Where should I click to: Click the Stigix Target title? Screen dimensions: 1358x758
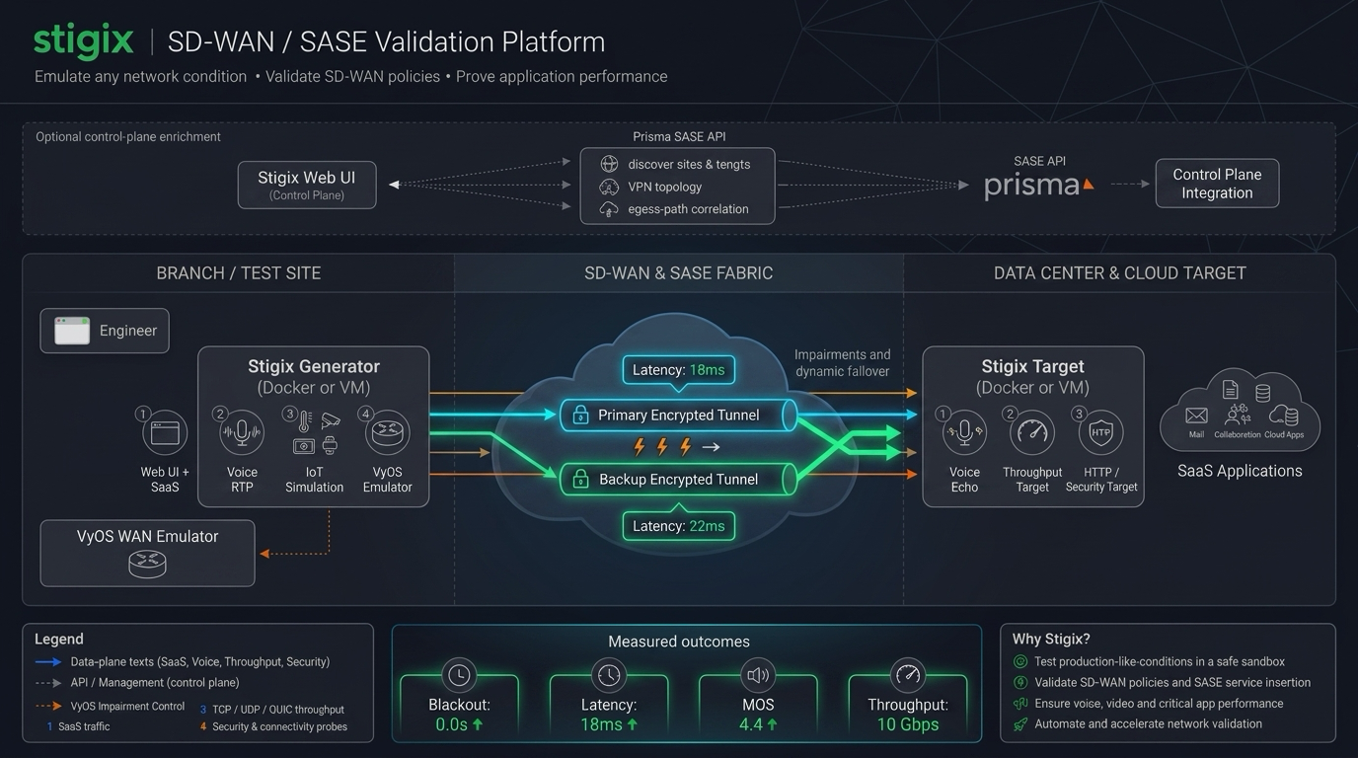click(x=1032, y=366)
